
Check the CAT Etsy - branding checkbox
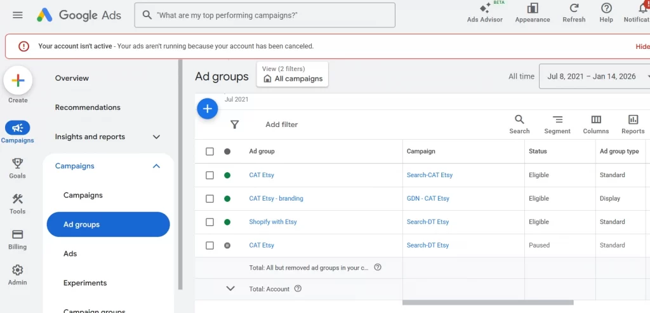(x=209, y=199)
